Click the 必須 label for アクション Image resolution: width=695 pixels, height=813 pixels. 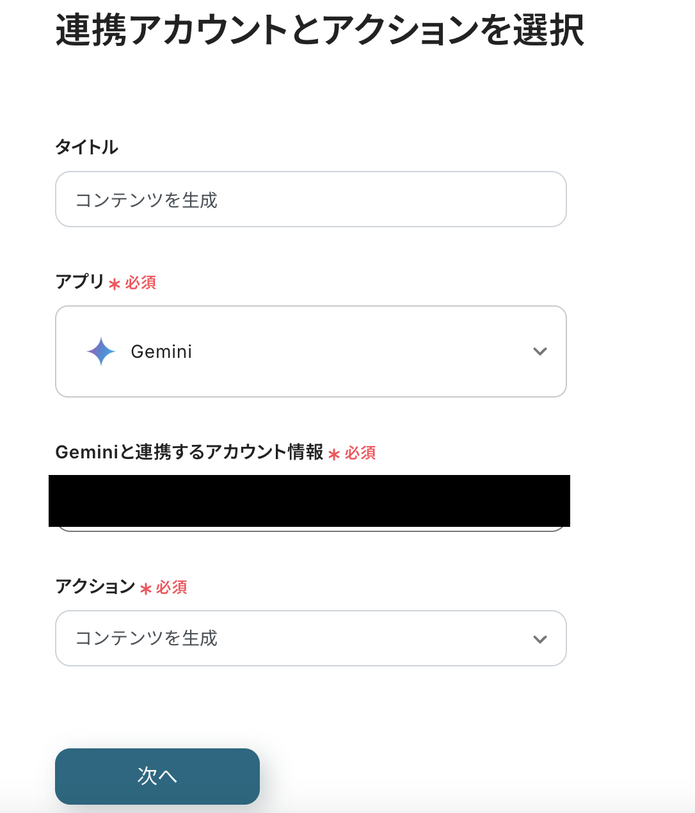170,587
